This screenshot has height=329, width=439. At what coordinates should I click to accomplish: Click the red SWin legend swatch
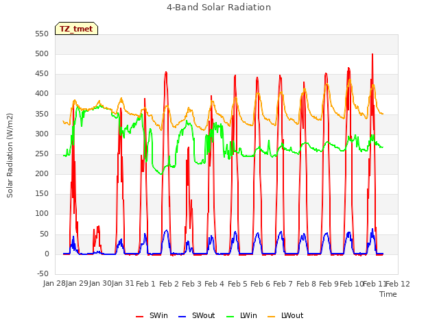(x=139, y=317)
